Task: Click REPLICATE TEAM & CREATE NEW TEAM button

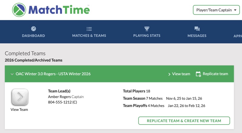Action: pos(184,121)
